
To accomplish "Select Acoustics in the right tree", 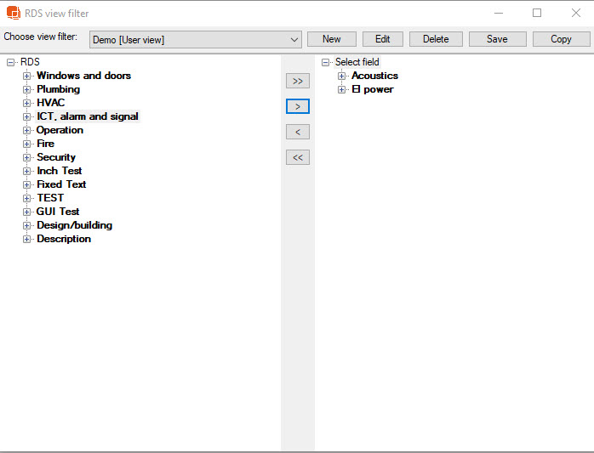I will click(x=374, y=76).
